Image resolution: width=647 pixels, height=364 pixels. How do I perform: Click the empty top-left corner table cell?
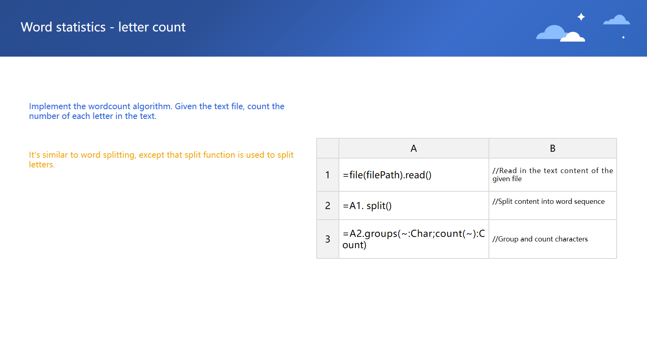pos(328,148)
